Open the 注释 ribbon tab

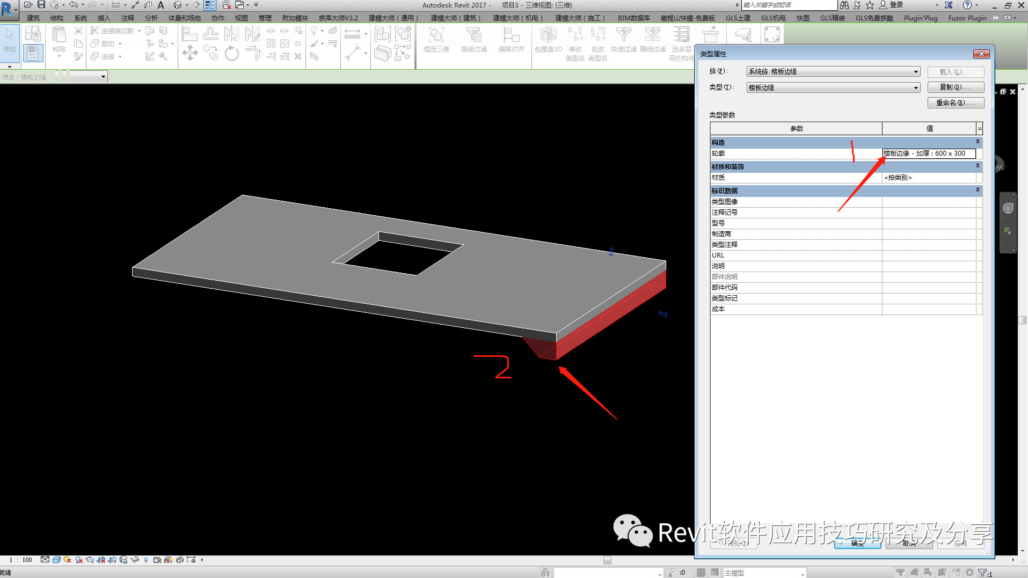128,18
